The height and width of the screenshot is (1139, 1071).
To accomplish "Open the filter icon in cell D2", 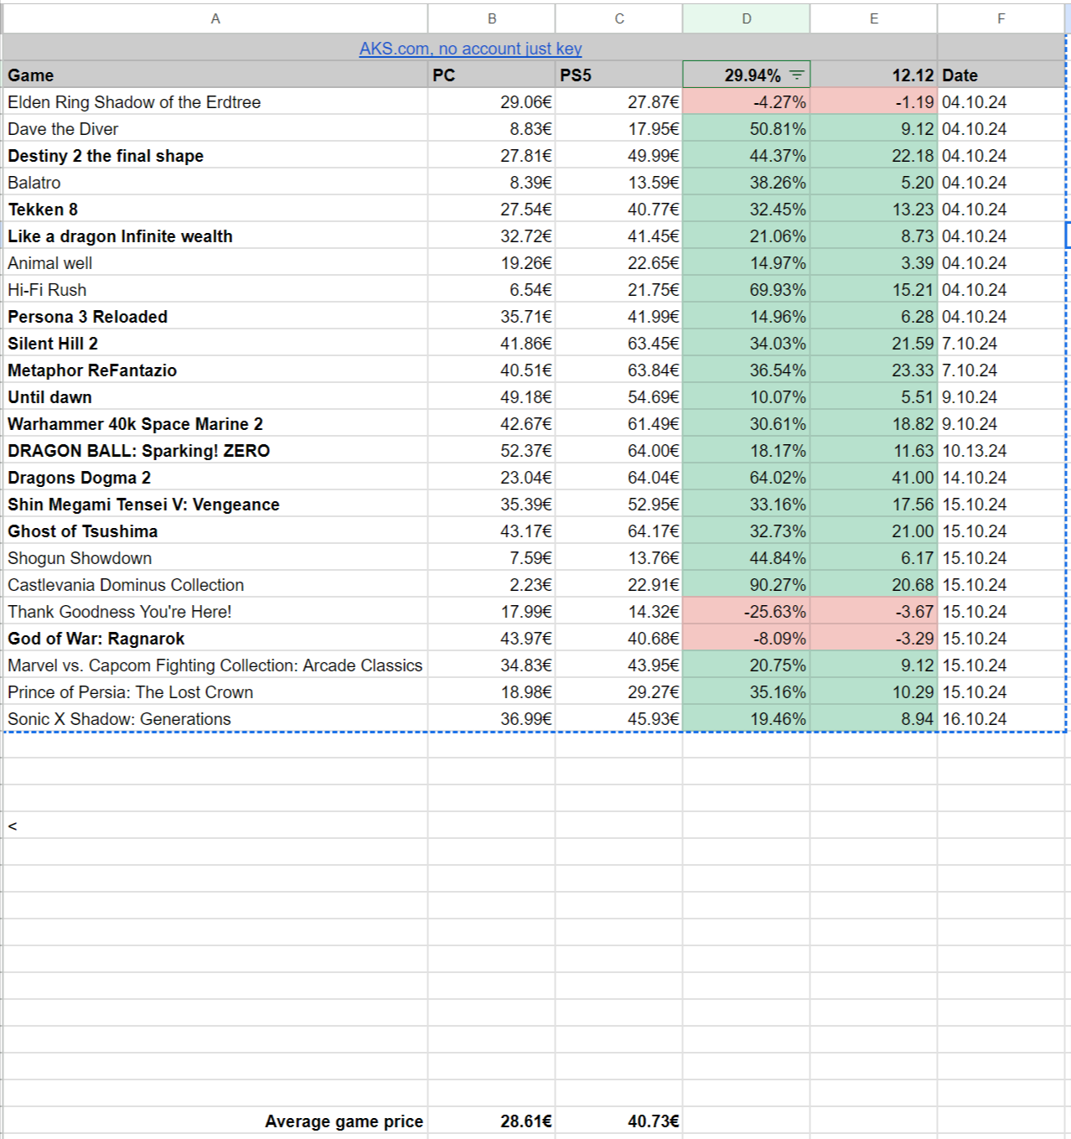I will tap(796, 75).
